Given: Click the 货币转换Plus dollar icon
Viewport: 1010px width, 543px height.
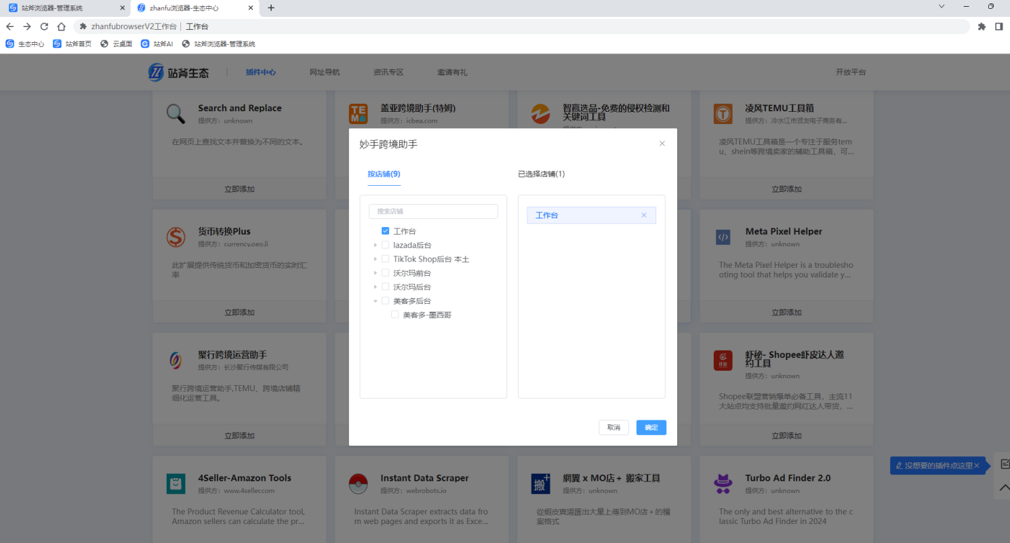Looking at the screenshot, I should [176, 237].
